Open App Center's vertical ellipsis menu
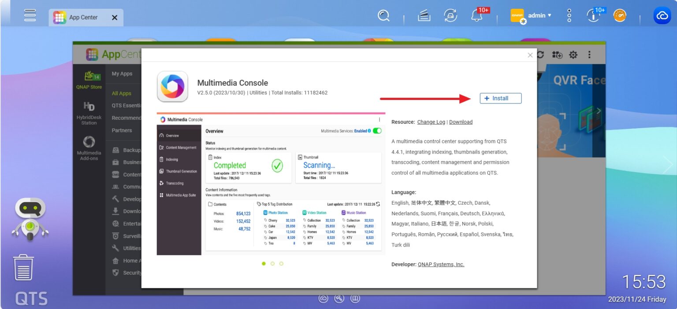 click(x=589, y=55)
